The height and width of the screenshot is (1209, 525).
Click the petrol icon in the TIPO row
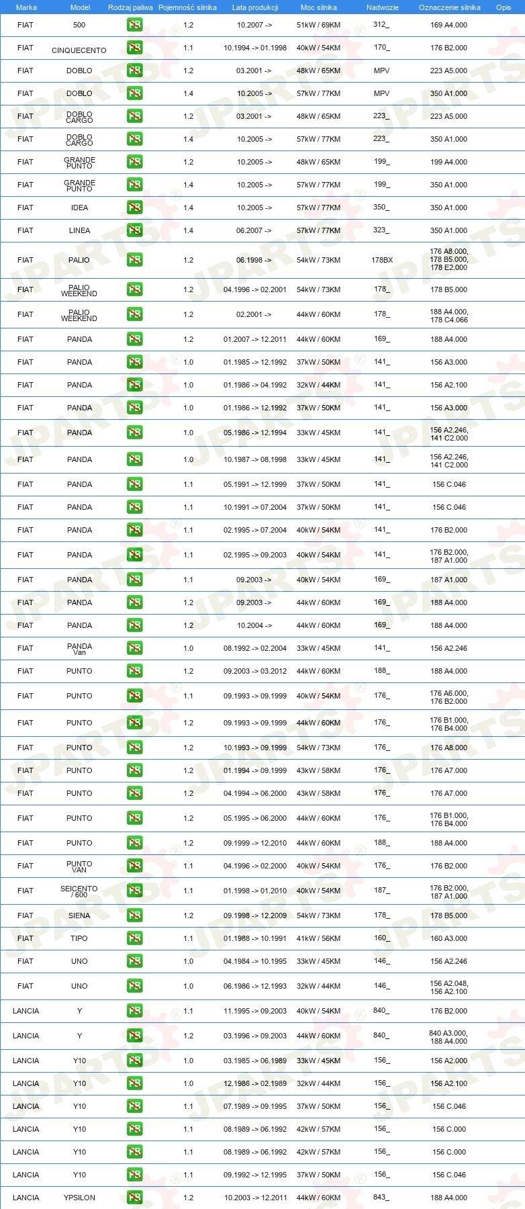point(135,938)
